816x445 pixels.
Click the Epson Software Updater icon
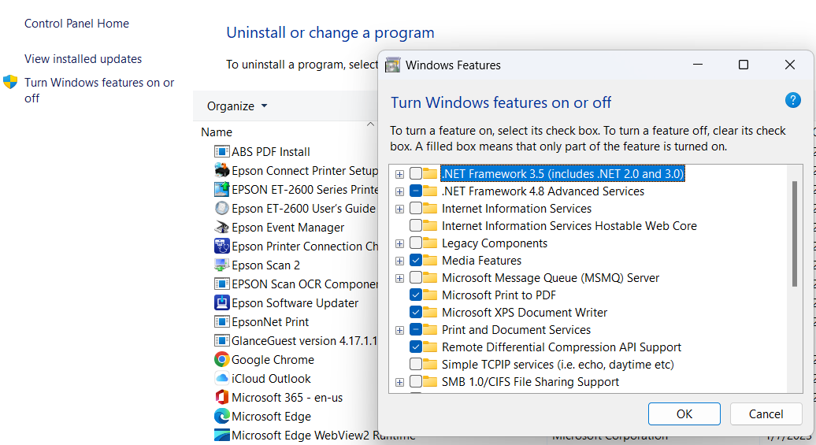(x=221, y=303)
